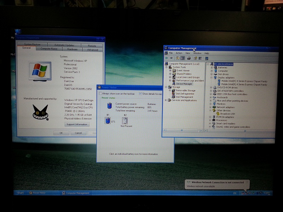Expand the Network adapters node
This screenshot has width=283, height=212.
tap(210, 107)
